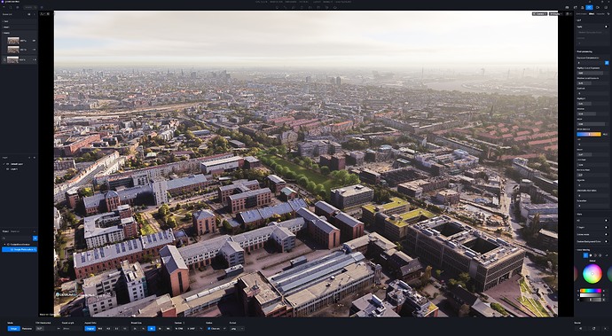This screenshot has width=612, height=336.
Task: Open the Display dropdown above viewport
Action: tap(556, 13)
